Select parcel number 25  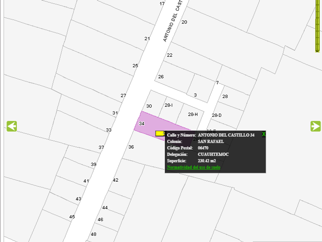tap(135, 66)
